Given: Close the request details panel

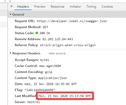Looking at the screenshot, I should point(11,6).
